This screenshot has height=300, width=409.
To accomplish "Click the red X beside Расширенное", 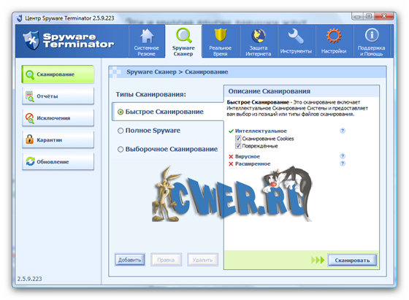I will click(231, 164).
